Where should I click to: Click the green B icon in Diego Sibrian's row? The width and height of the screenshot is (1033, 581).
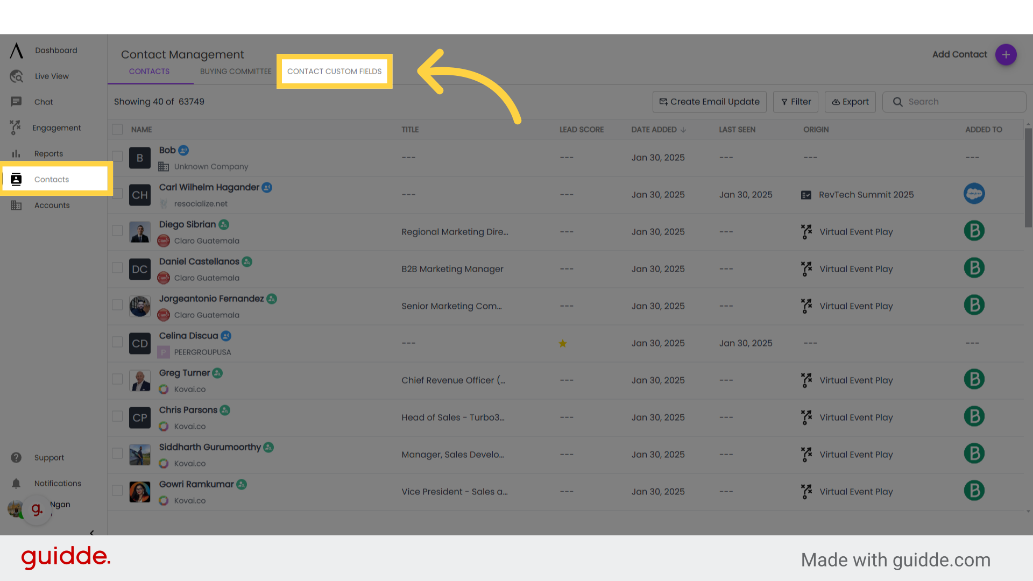click(974, 231)
